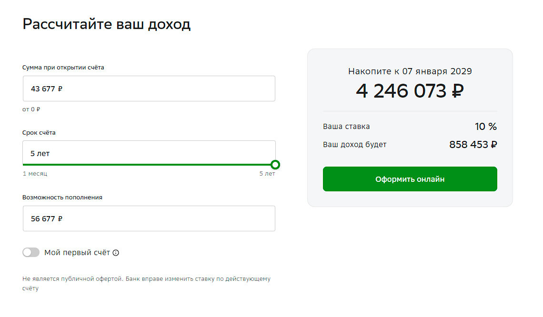Click the green slider handle for account term
Viewport: 543px width, 317px height.
click(275, 165)
